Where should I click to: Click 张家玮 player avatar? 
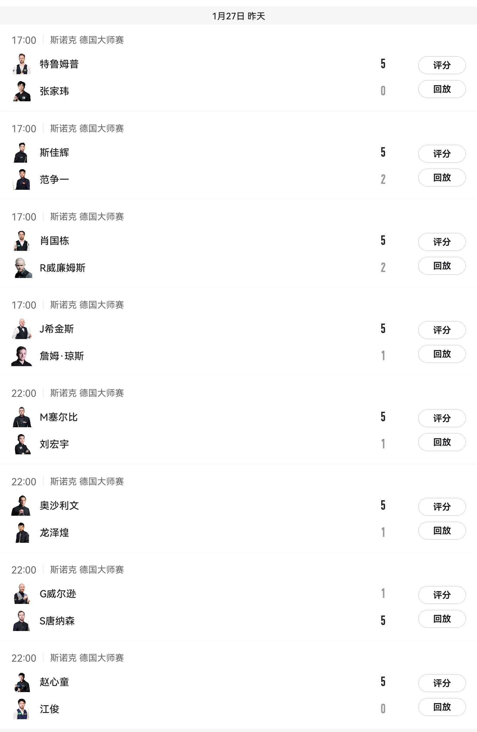point(22,91)
